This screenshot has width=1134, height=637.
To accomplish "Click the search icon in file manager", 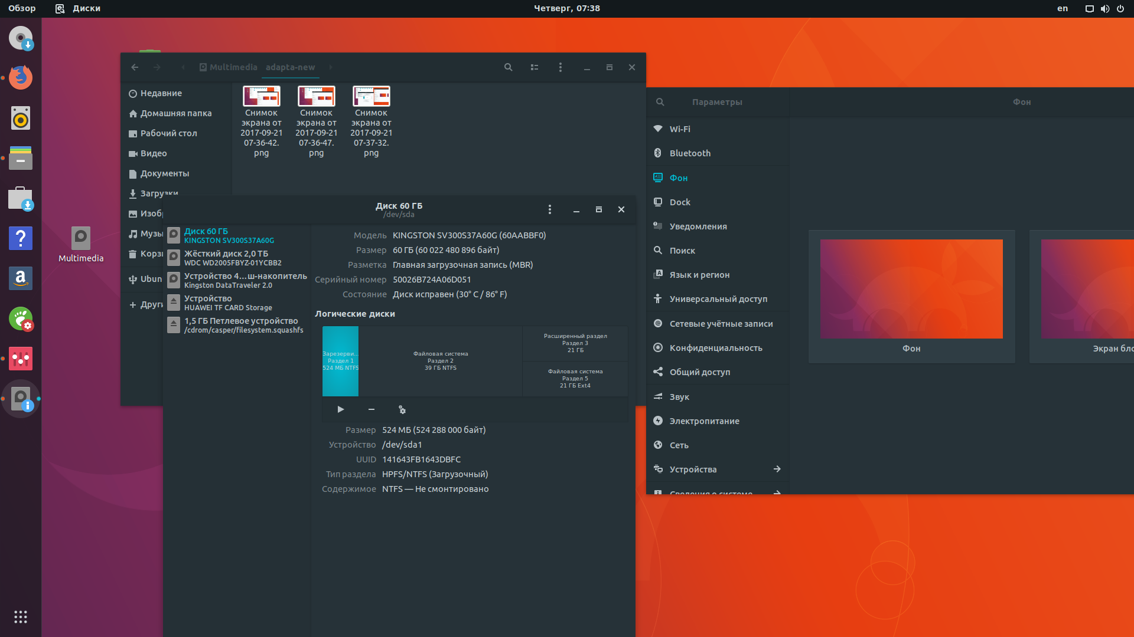I will coord(509,67).
